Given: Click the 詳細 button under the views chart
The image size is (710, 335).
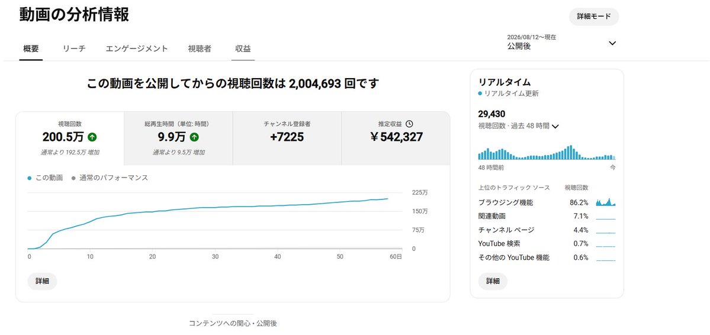Looking at the screenshot, I should (x=42, y=281).
